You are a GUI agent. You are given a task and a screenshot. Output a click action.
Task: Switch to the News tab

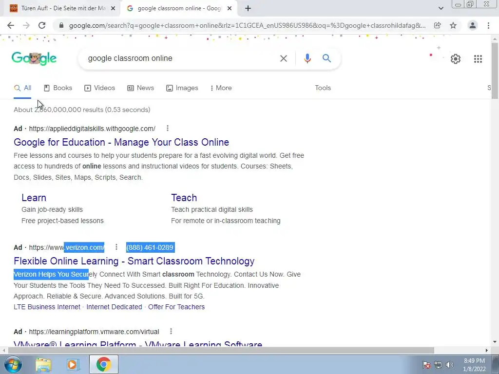(141, 88)
